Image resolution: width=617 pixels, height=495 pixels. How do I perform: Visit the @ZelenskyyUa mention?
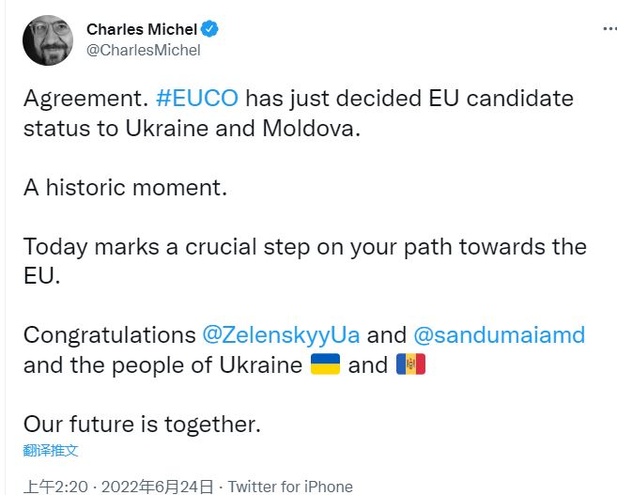pos(281,334)
